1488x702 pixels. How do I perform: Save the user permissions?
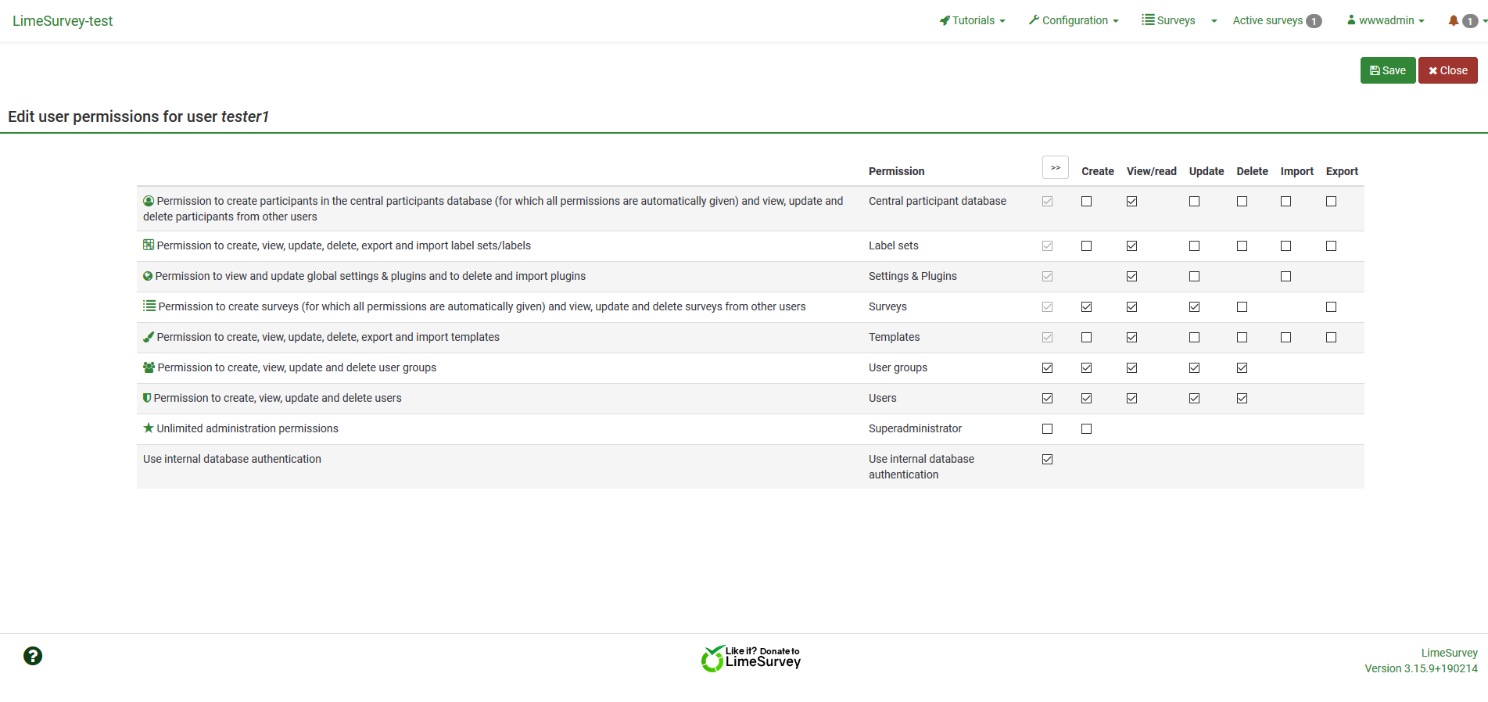1388,70
